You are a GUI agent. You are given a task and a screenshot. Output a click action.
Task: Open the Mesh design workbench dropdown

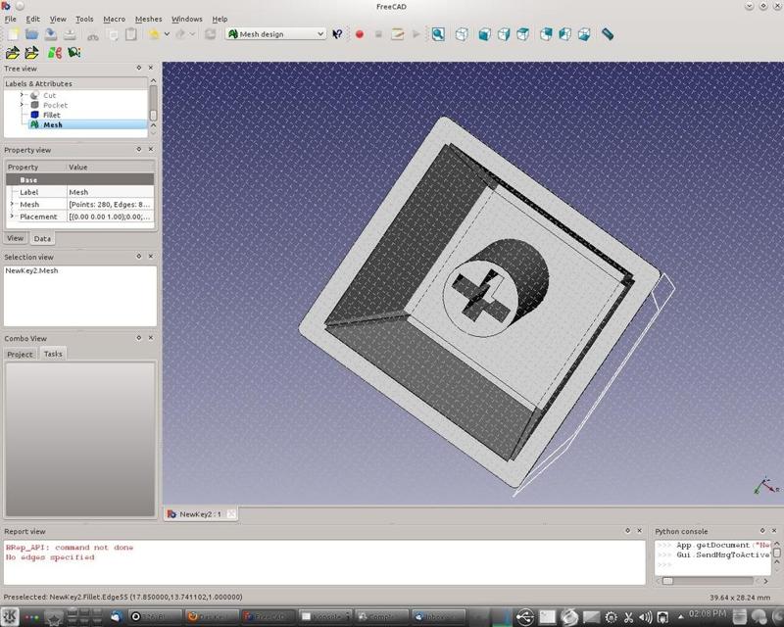tap(275, 34)
